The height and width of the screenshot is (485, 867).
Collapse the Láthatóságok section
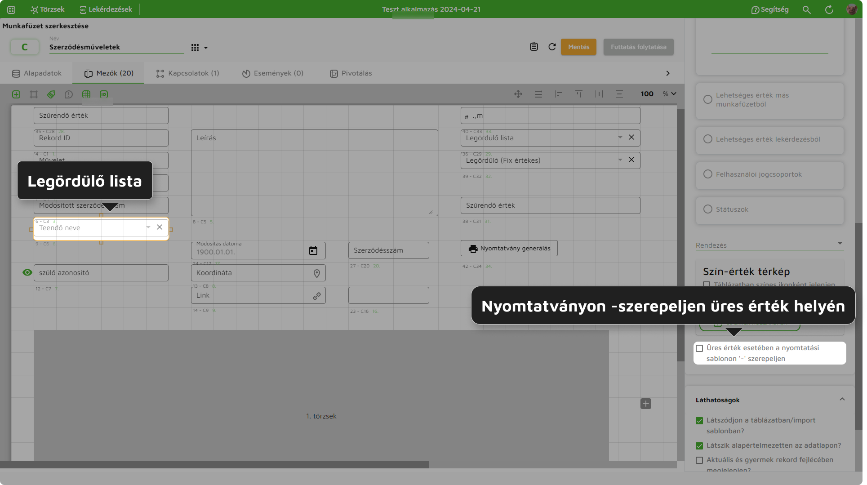tap(842, 399)
